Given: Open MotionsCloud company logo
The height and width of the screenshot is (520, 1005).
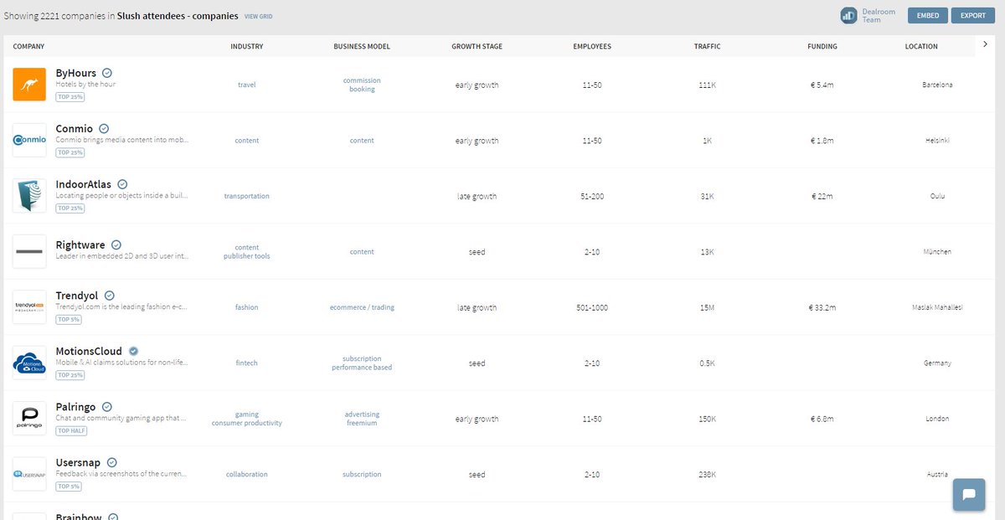Looking at the screenshot, I should tap(29, 363).
